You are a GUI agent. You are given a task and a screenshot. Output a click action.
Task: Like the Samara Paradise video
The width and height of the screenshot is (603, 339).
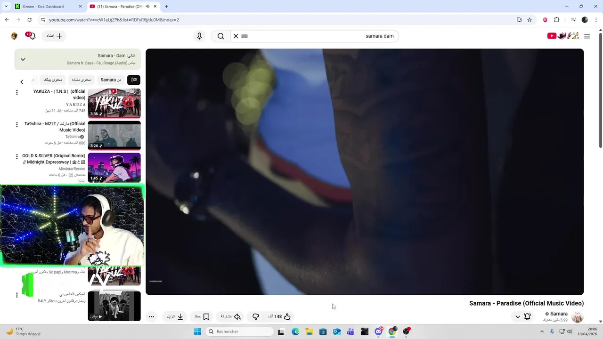pyautogui.click(x=279, y=317)
